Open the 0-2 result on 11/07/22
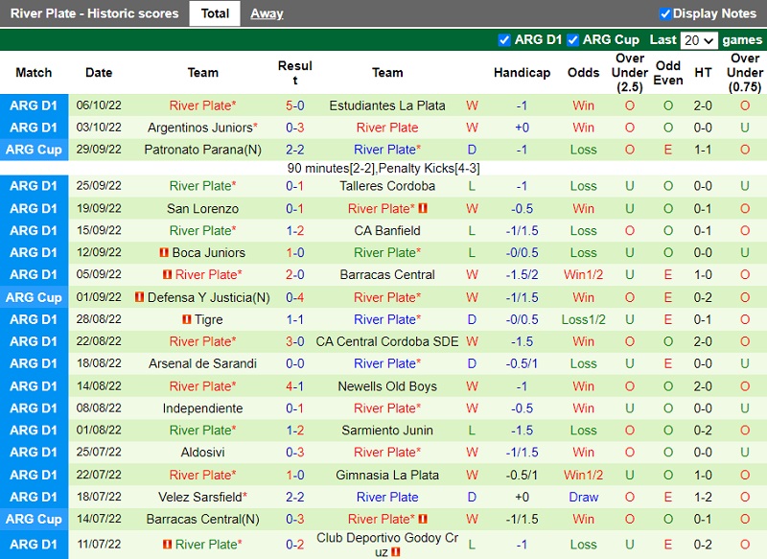 (x=295, y=545)
